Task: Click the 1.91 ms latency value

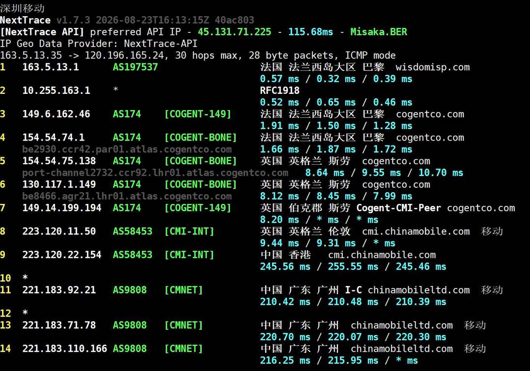Action: pyautogui.click(x=279, y=126)
